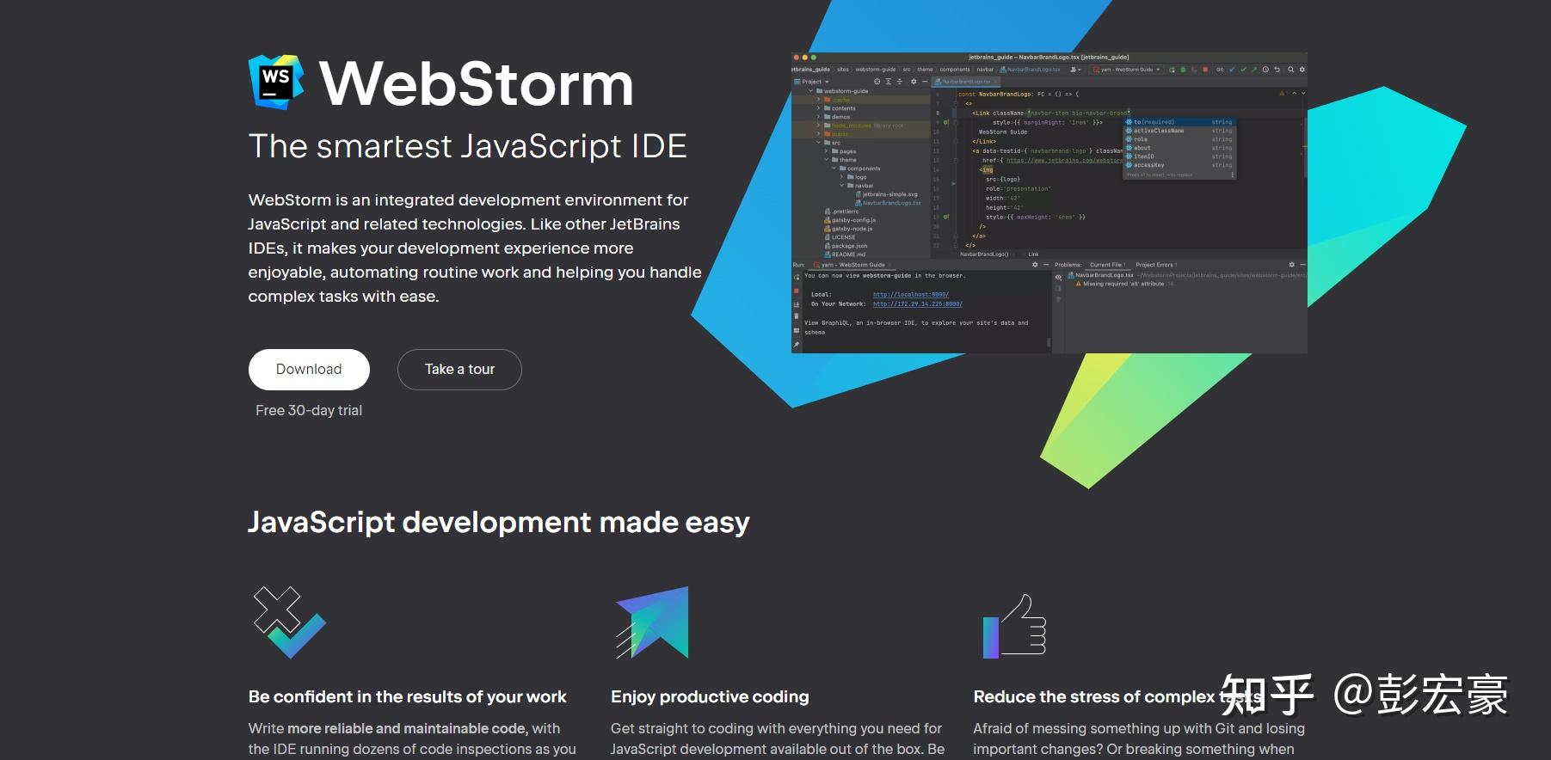Viewport: 1551px width, 760px height.
Task: Expand the logo folder arrow in tree
Action: coord(842,177)
